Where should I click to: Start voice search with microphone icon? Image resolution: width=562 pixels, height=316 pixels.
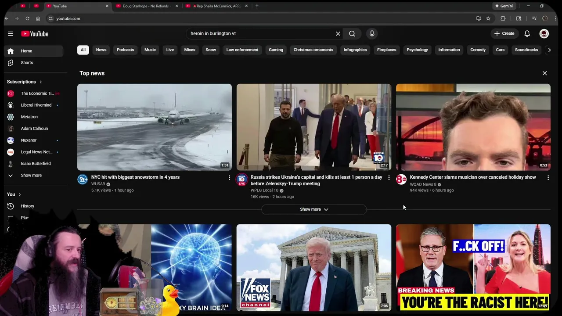[372, 34]
